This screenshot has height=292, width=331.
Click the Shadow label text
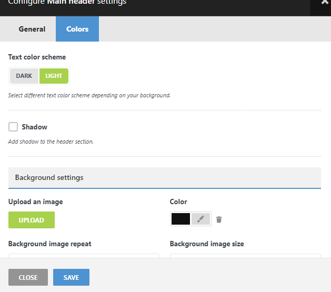pyautogui.click(x=35, y=127)
